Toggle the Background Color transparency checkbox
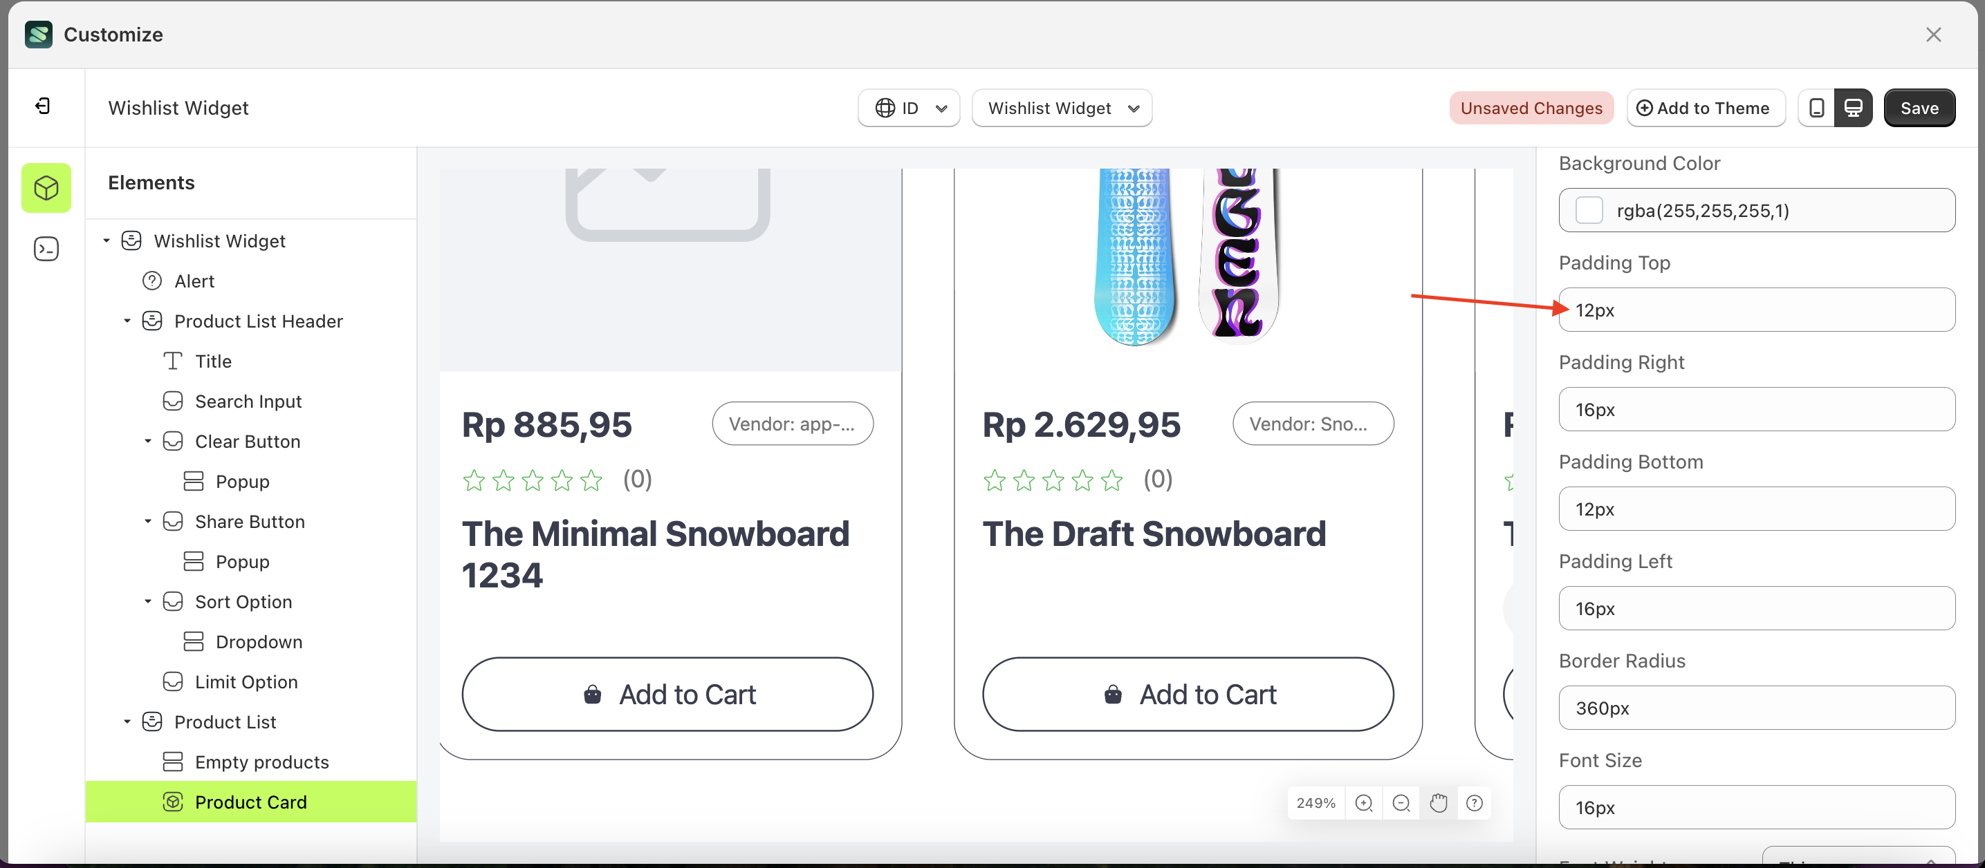This screenshot has height=868, width=1985. pyautogui.click(x=1589, y=209)
